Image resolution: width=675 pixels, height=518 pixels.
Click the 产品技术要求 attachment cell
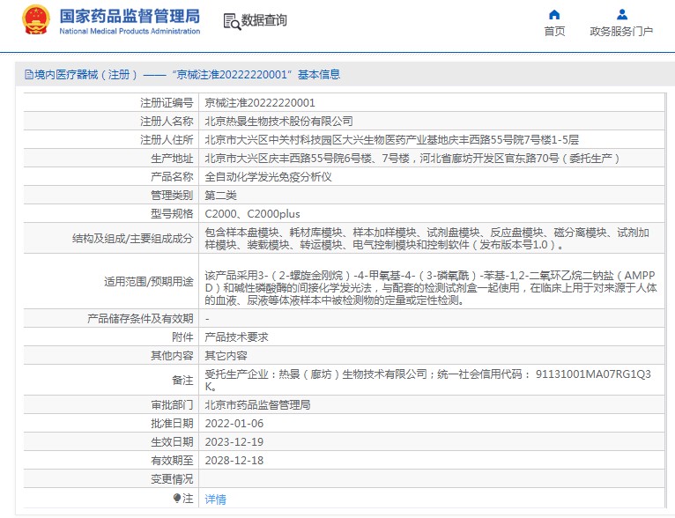point(236,337)
